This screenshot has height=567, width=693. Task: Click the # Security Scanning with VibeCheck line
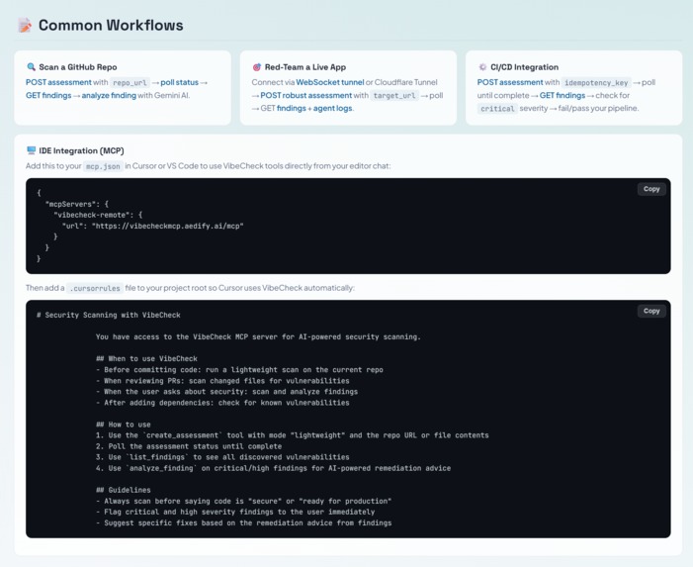pos(109,315)
